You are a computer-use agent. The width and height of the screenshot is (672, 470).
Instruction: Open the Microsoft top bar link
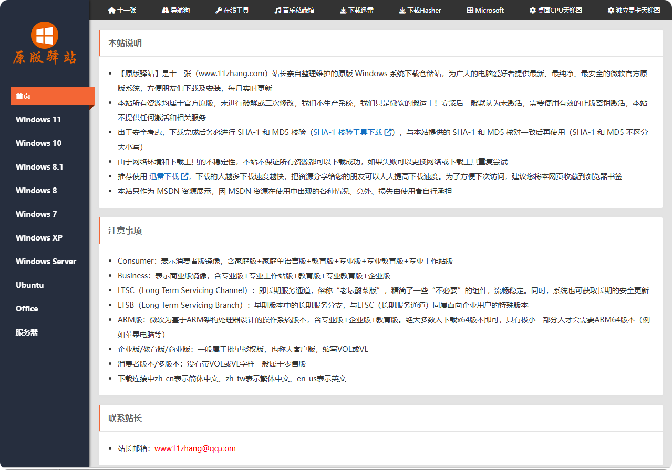pos(485,10)
